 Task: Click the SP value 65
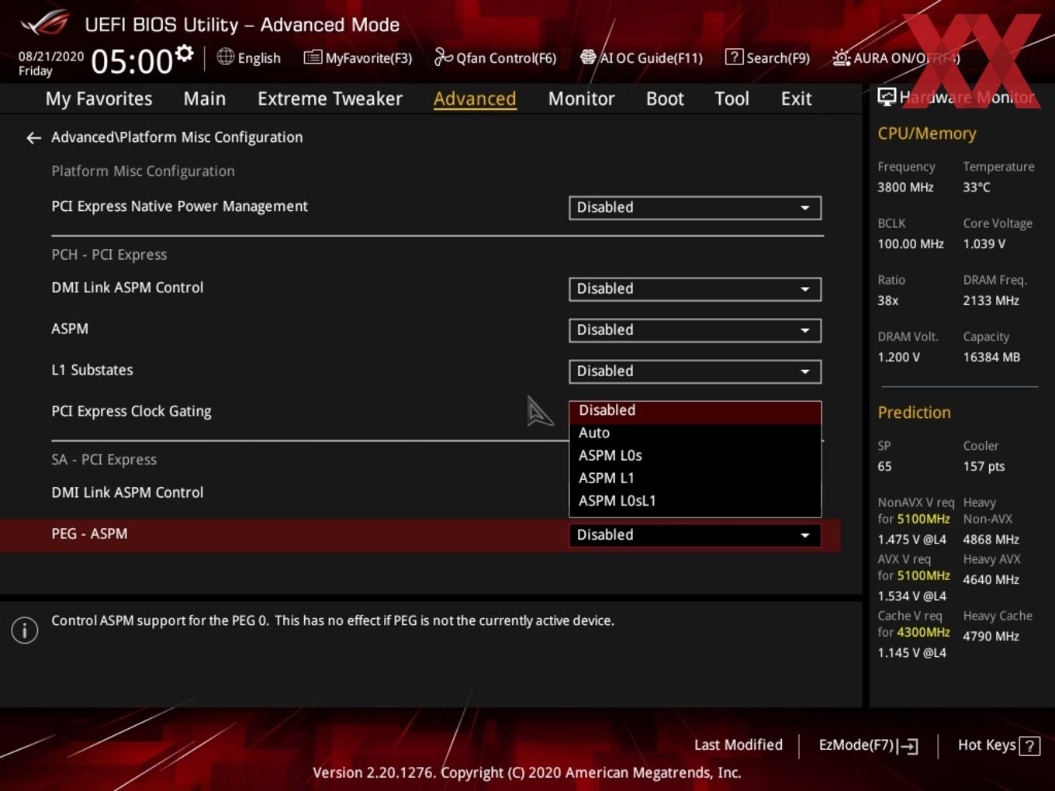point(884,467)
